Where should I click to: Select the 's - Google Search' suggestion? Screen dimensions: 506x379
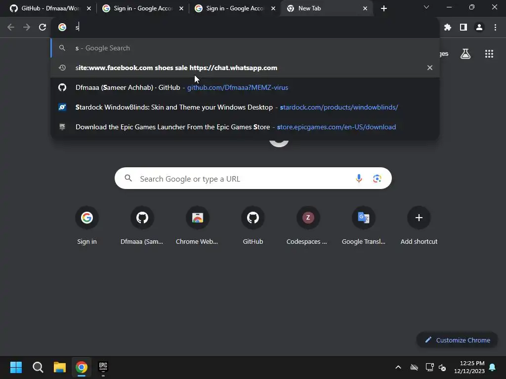coord(245,48)
